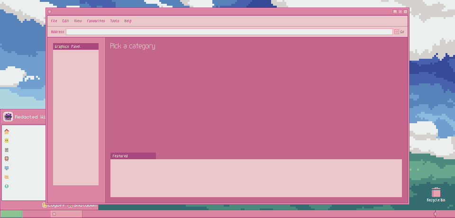
Task: Click the green exclamation mark icon
Action: coord(7,186)
